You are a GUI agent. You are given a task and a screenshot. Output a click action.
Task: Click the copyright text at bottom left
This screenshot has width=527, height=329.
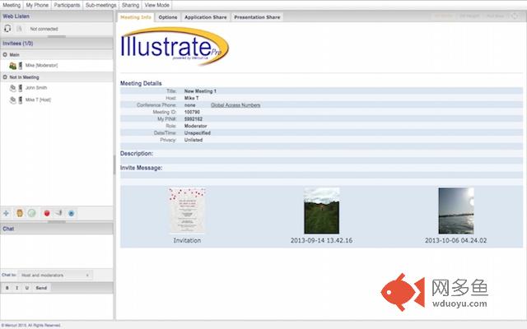[x=31, y=326]
